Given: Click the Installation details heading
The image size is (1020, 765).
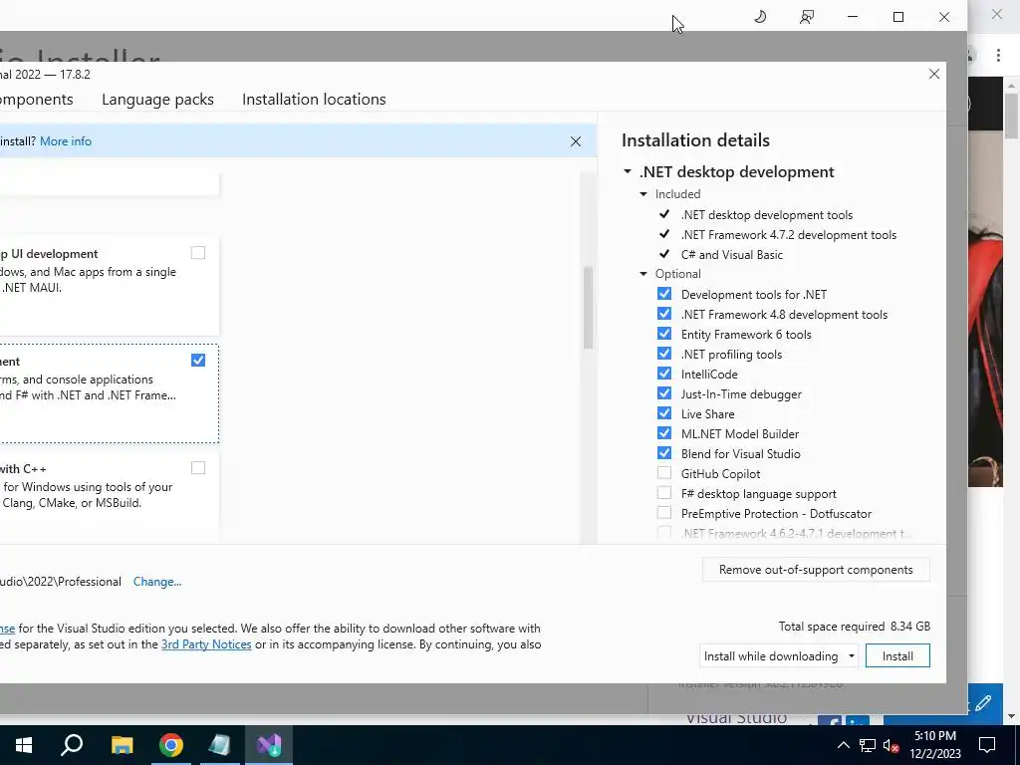Looking at the screenshot, I should pos(695,140).
